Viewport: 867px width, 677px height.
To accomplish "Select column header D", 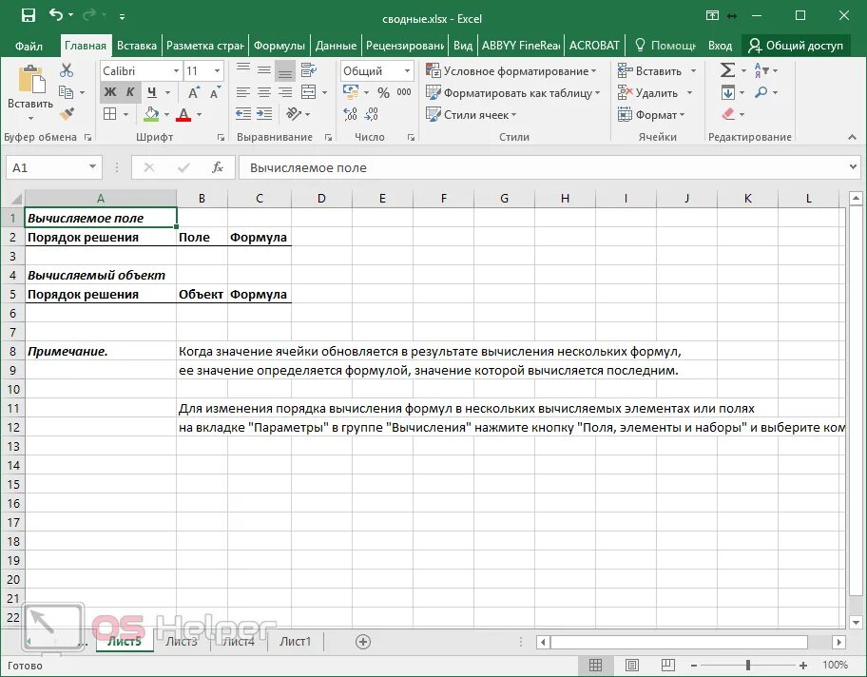I will [x=321, y=198].
